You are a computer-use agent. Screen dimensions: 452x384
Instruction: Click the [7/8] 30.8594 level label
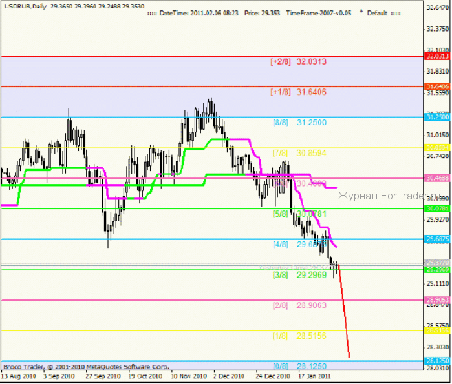click(299, 153)
